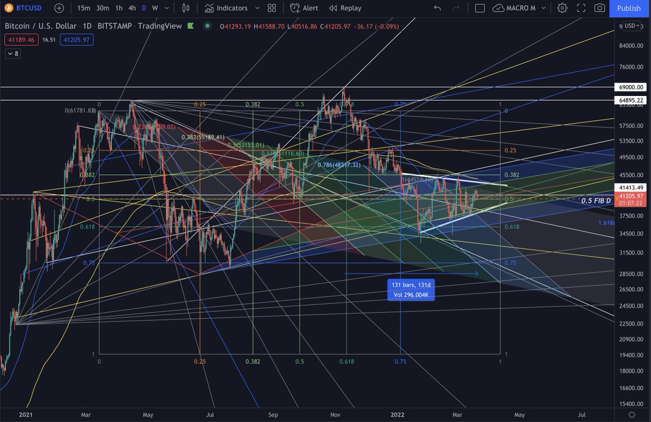The width and height of the screenshot is (651, 422).
Task: Click the red sell price 41189.46 box
Action: [x=22, y=39]
